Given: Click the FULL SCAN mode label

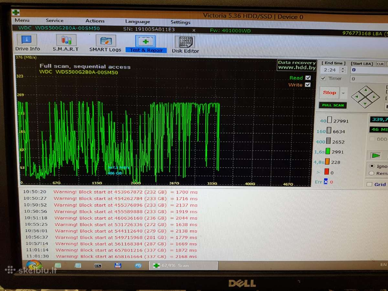Looking at the screenshot, I should pos(333,105).
